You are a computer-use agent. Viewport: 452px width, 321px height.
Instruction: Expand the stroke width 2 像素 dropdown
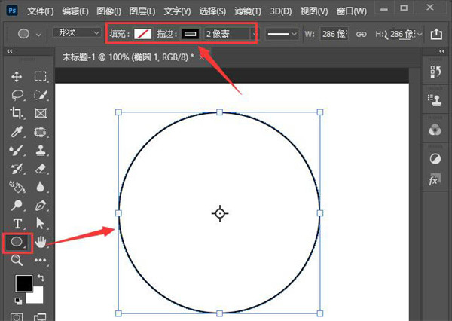tap(255, 34)
